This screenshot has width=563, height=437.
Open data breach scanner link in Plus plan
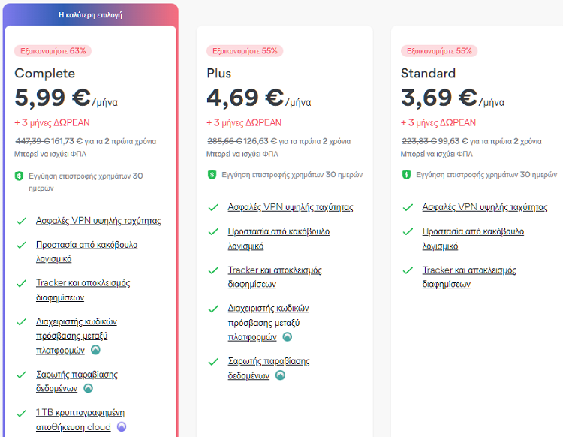269,368
